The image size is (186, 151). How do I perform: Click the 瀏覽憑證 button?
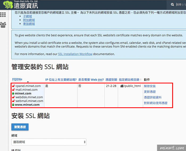click(20, 127)
